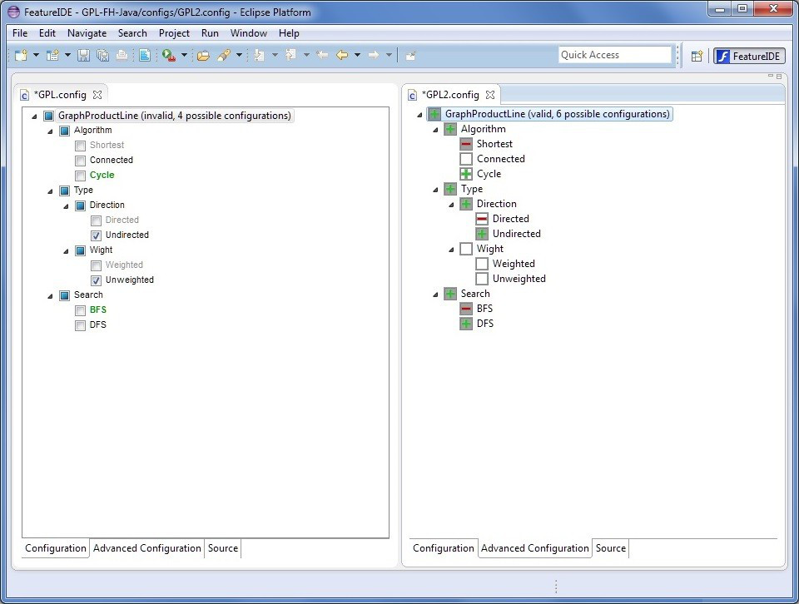The width and height of the screenshot is (799, 604).
Task: Click the Quick Access search field
Action: tap(615, 55)
